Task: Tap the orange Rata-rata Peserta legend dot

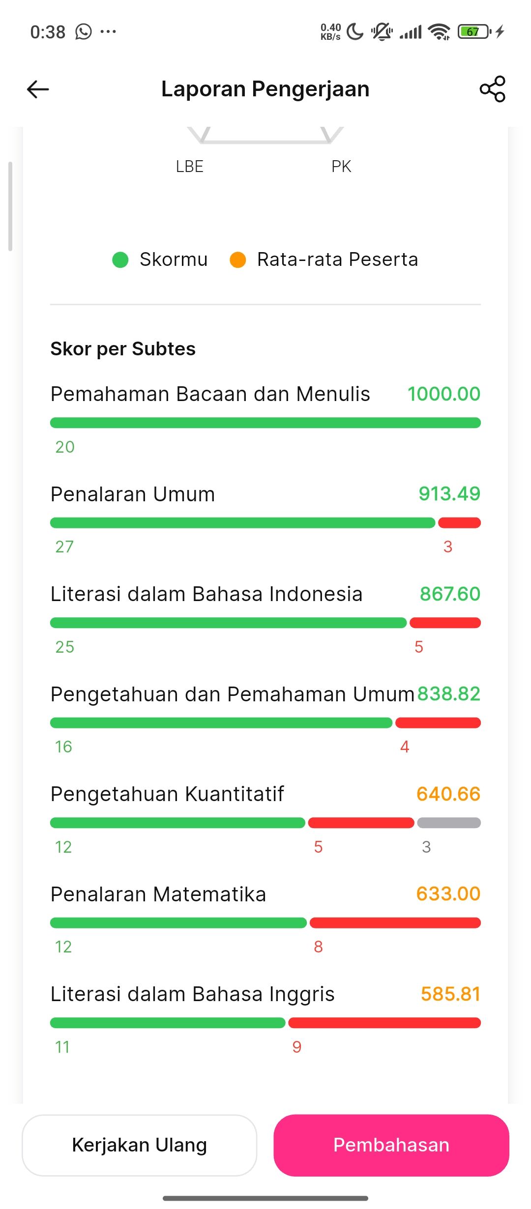Action: tap(238, 259)
